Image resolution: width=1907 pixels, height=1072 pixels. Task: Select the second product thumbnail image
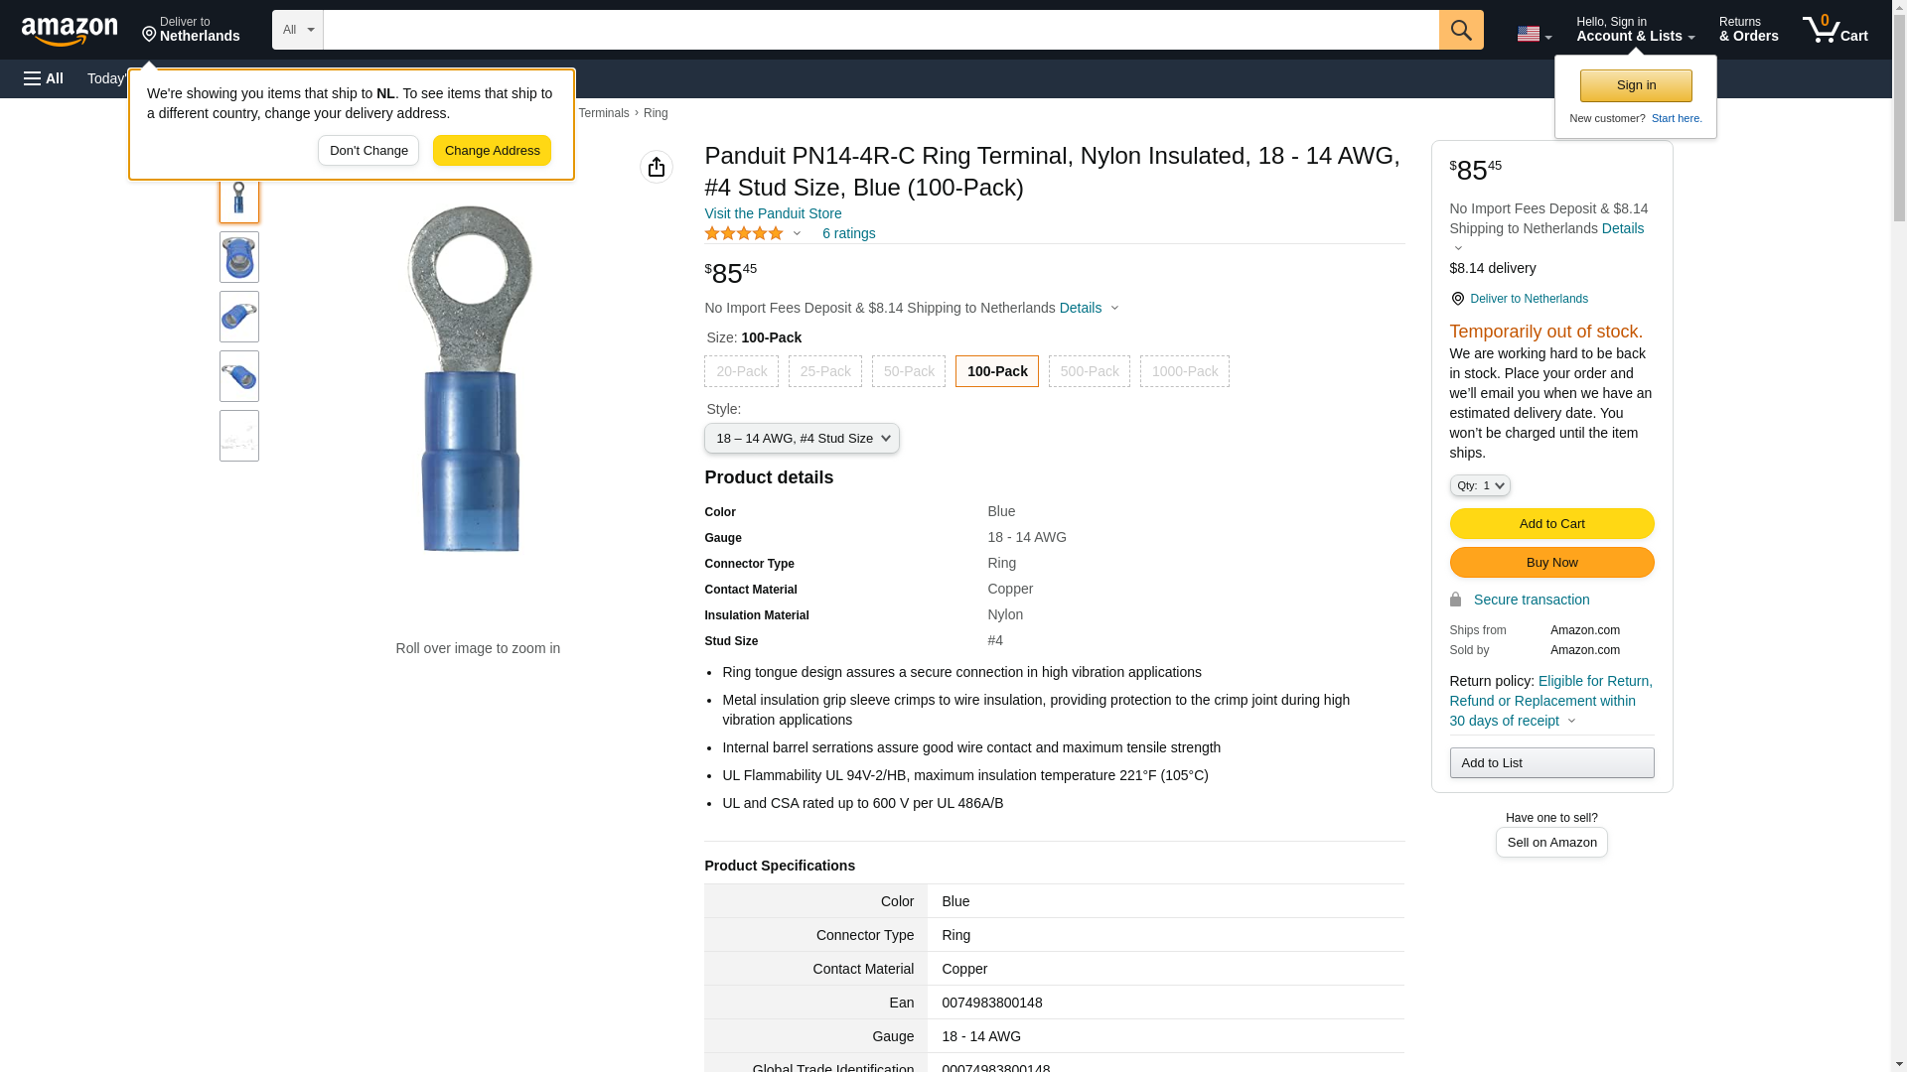click(x=239, y=257)
